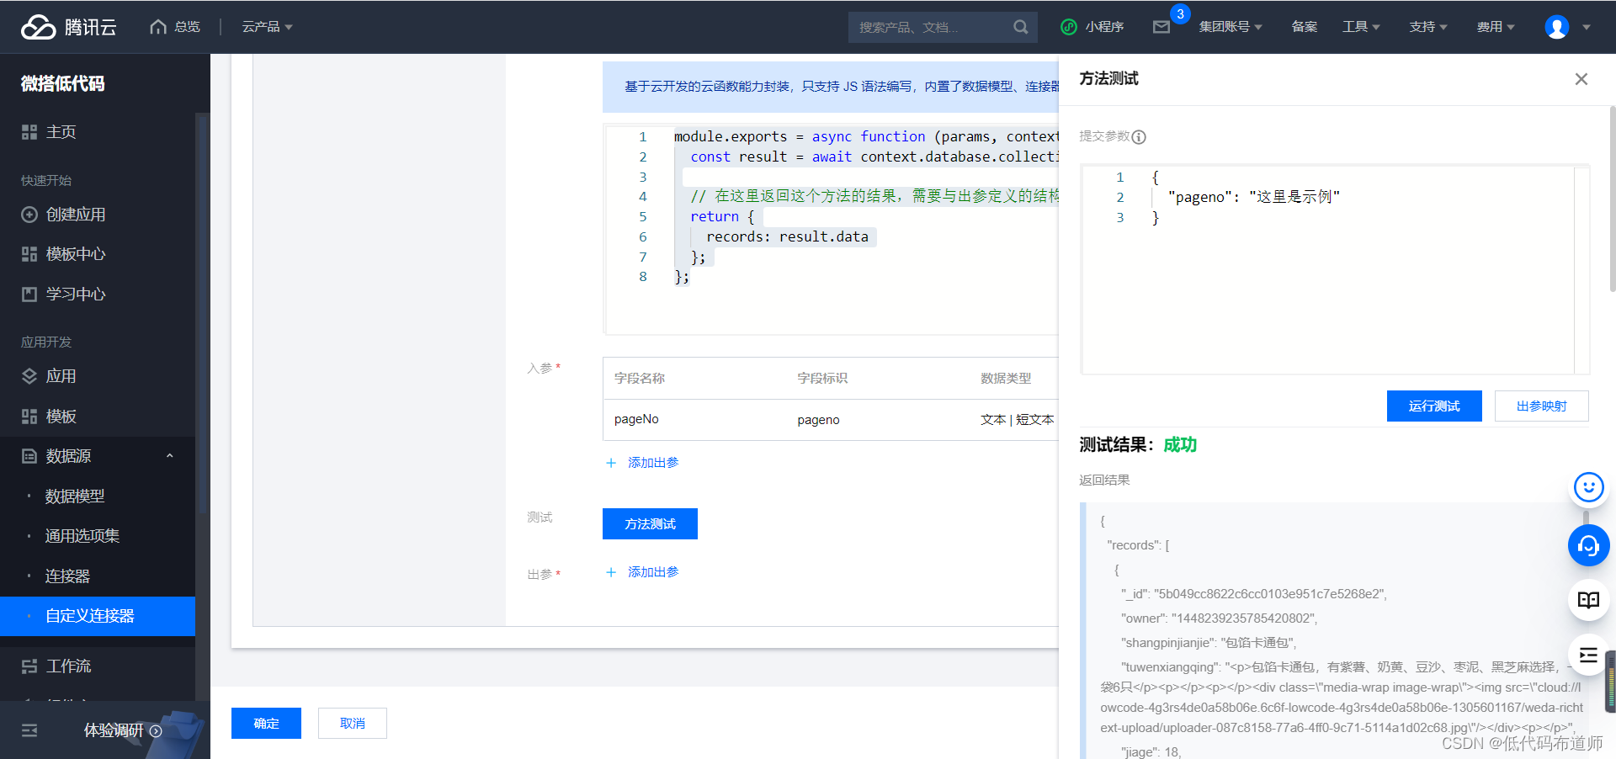Click the 模板中心 sidebar icon
This screenshot has width=1616, height=759.
(x=29, y=254)
